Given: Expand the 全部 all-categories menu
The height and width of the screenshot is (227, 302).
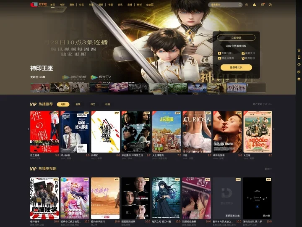Looking at the screenshot, I should (x=150, y=5).
